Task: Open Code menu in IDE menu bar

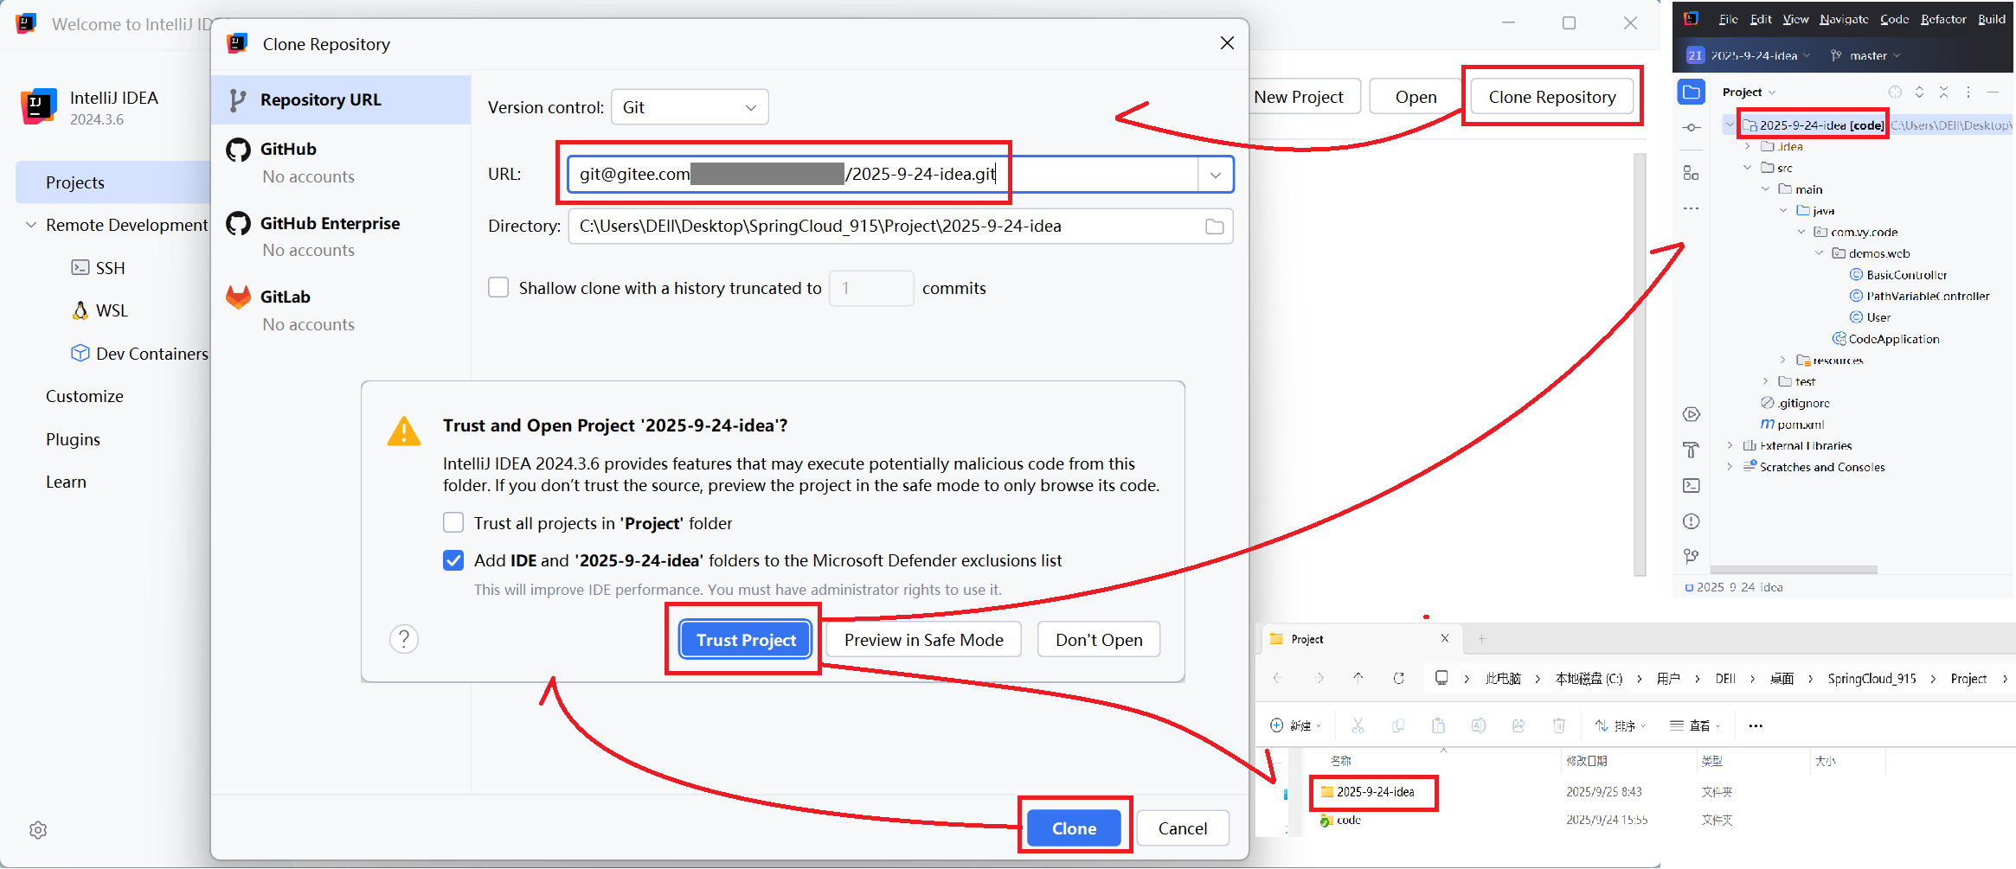Action: tap(1894, 19)
